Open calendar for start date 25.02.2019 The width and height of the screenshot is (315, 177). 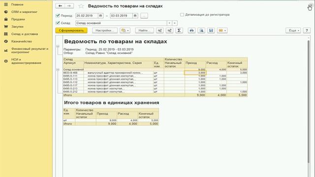(100, 16)
